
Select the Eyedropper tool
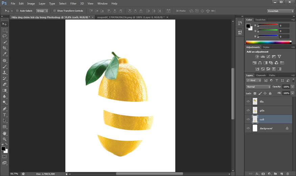(x=4, y=54)
